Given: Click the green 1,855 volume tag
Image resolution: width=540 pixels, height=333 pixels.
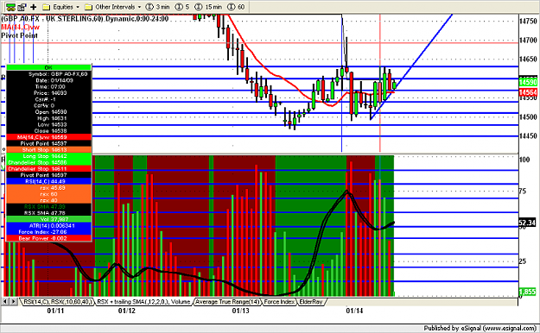Looking at the screenshot, I should click(x=527, y=292).
